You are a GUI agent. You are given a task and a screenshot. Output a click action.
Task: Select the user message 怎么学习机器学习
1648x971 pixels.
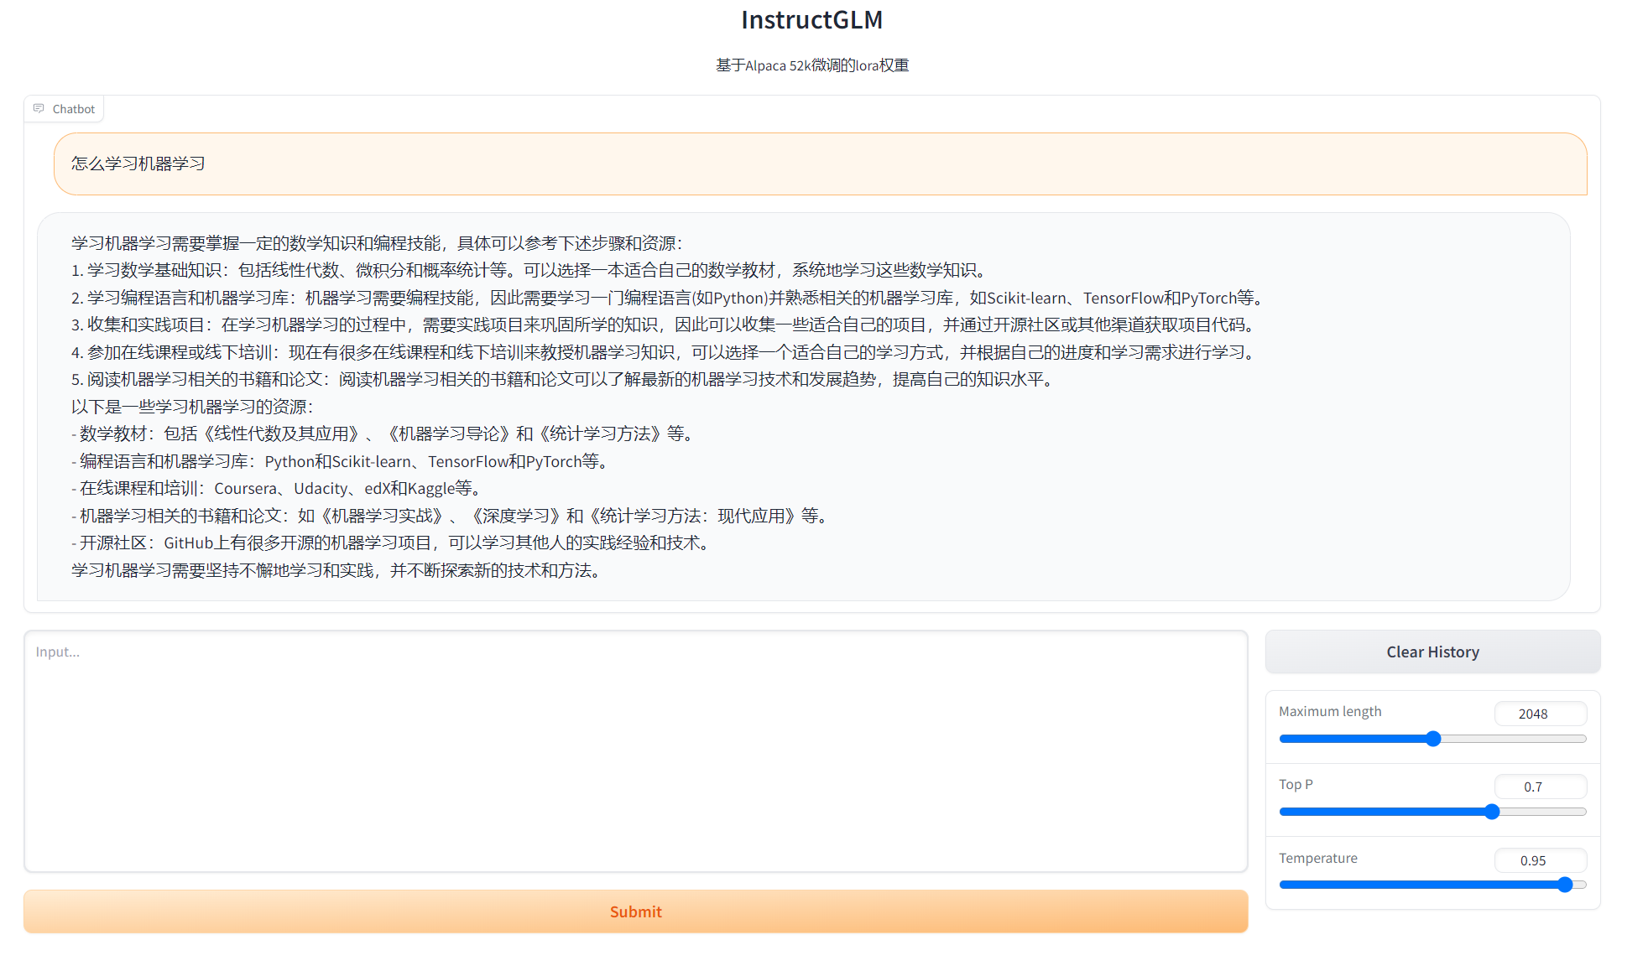(x=138, y=164)
